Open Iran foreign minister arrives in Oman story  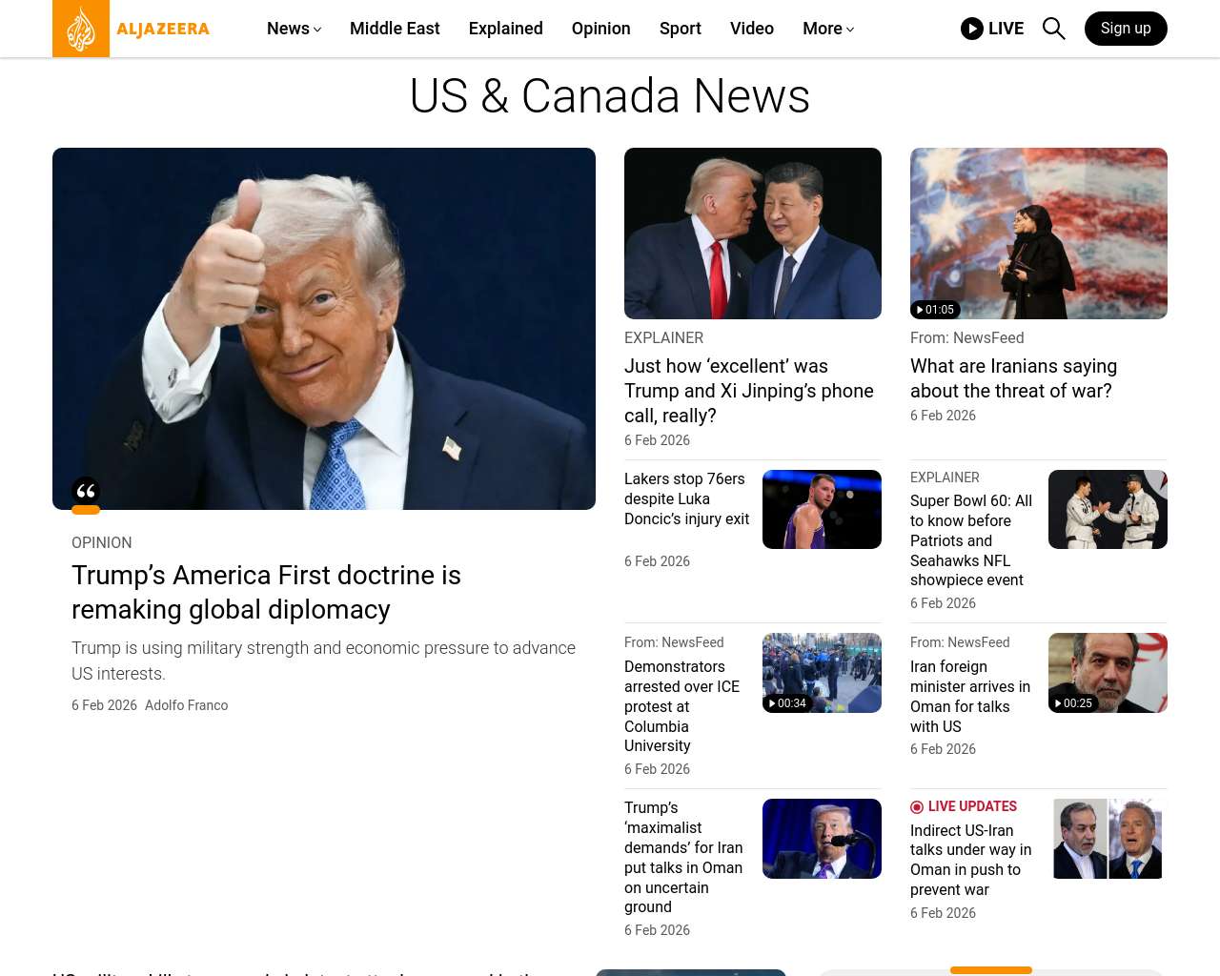pos(970,697)
